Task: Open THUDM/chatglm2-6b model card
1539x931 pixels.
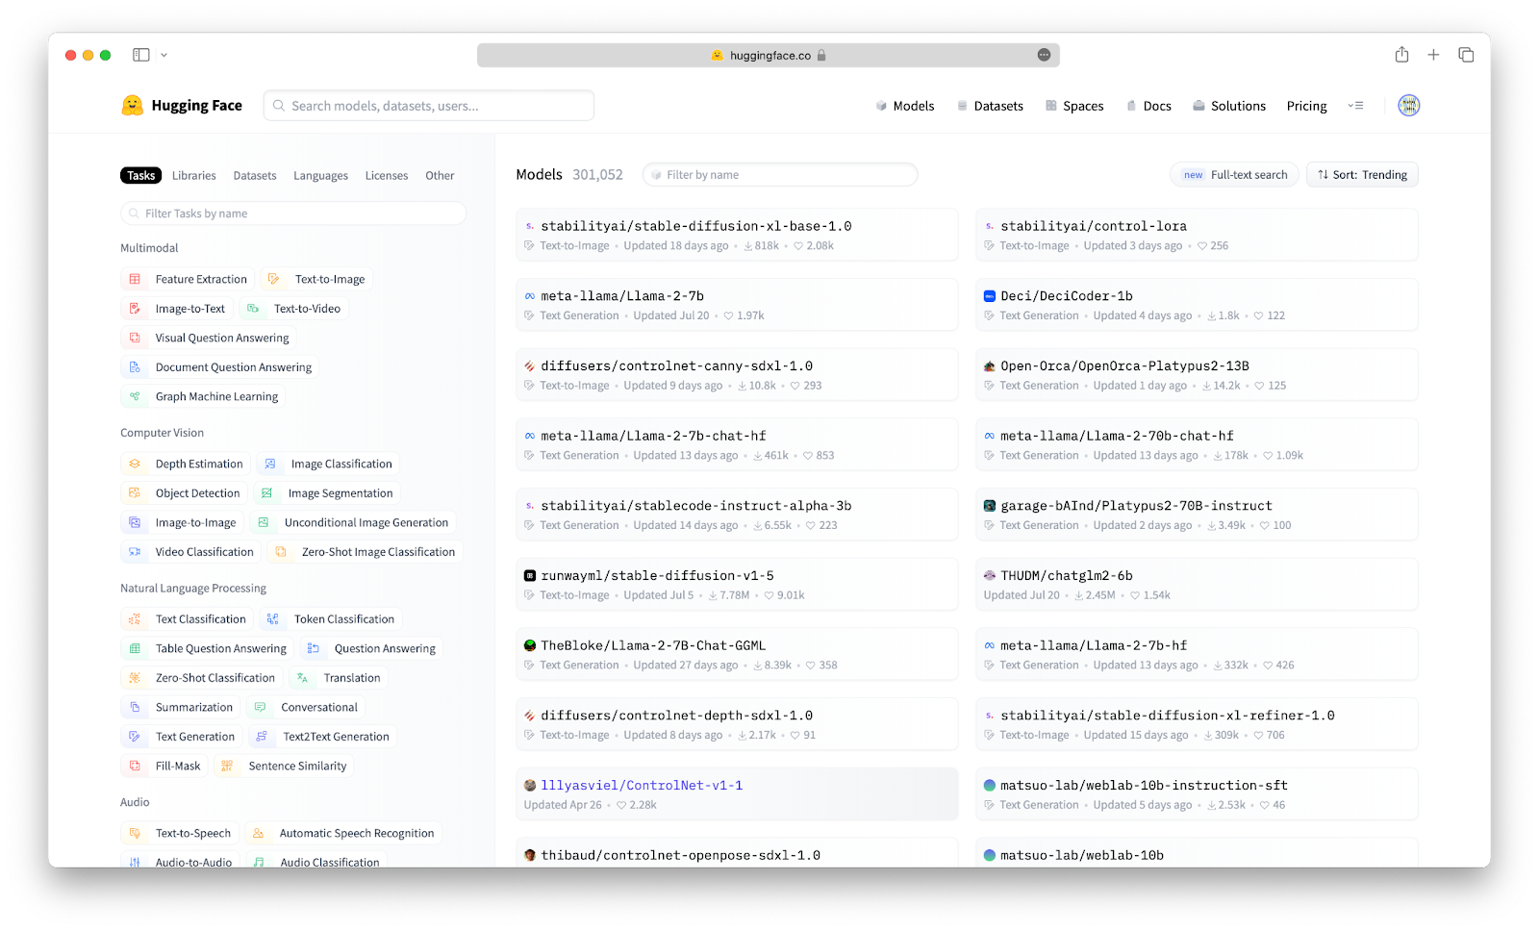Action: click(x=1197, y=585)
